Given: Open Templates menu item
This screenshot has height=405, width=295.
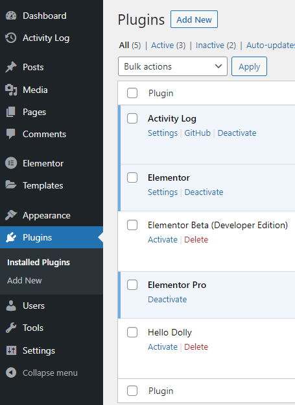Looking at the screenshot, I should tap(43, 185).
